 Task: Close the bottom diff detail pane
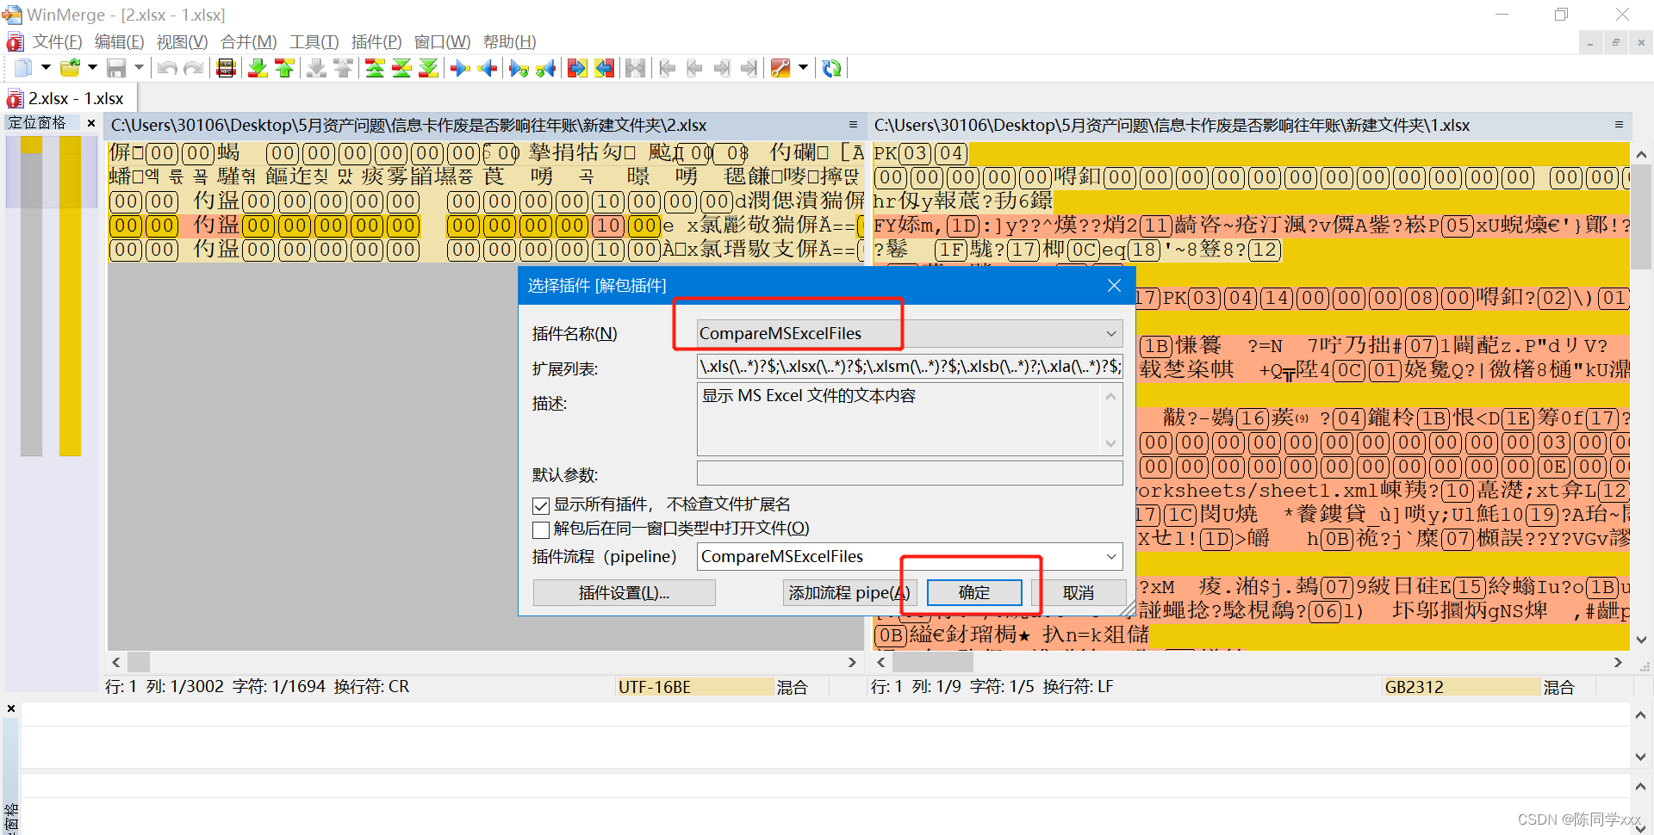(x=11, y=708)
